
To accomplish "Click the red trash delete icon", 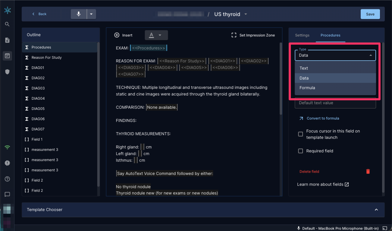I will point(368,171).
